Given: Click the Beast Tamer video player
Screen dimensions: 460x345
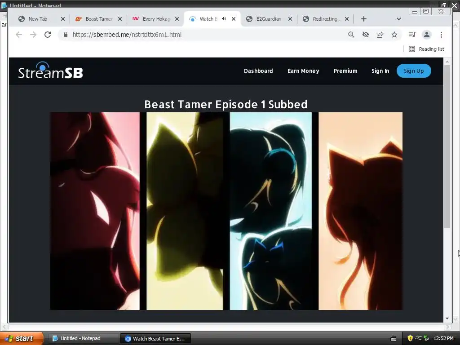Looking at the screenshot, I should pyautogui.click(x=226, y=211).
